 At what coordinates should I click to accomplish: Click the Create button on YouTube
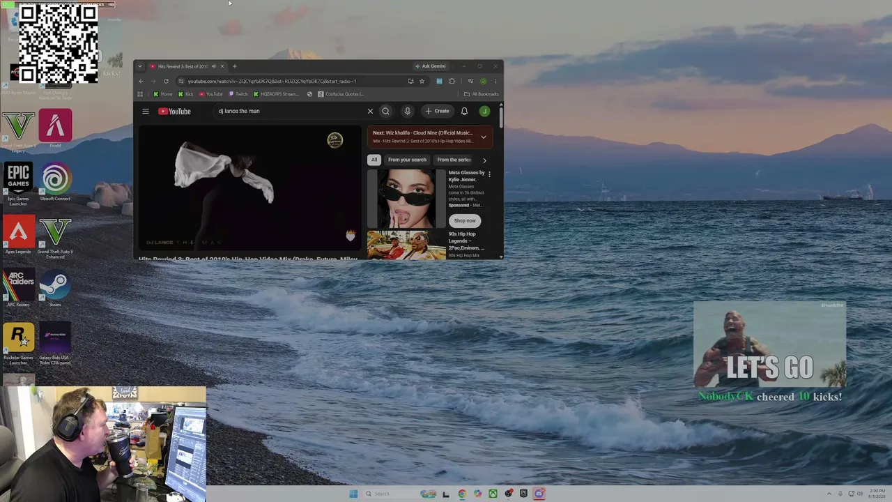tap(438, 112)
